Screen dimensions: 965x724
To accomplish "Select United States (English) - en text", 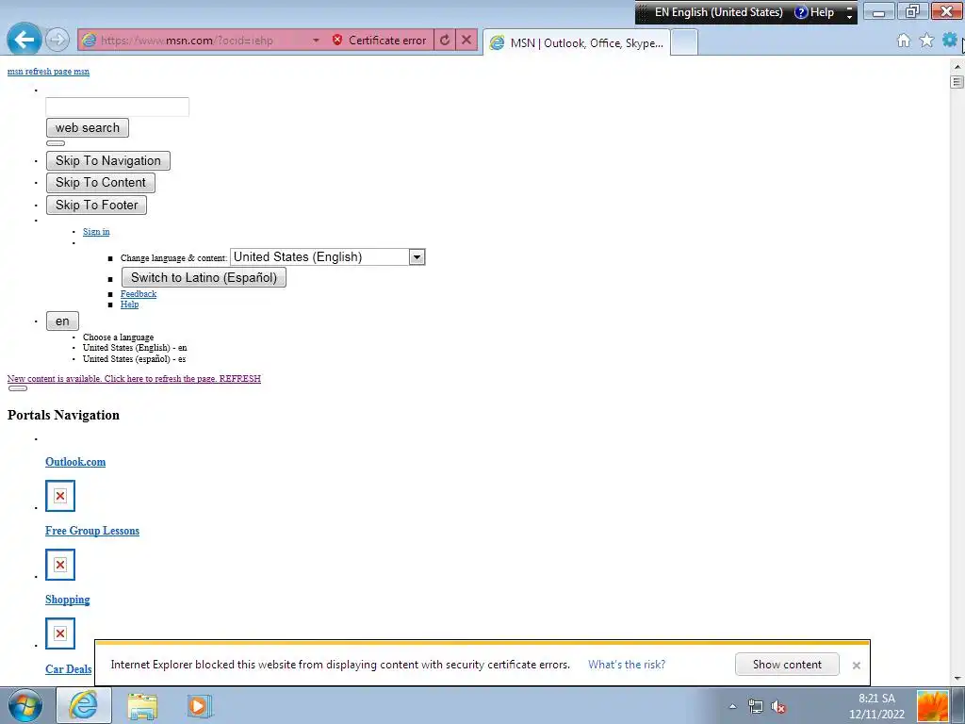I will click(x=135, y=348).
